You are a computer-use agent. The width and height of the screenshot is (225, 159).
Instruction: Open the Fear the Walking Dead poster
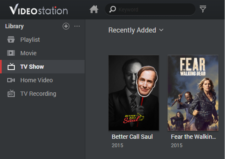193,93
